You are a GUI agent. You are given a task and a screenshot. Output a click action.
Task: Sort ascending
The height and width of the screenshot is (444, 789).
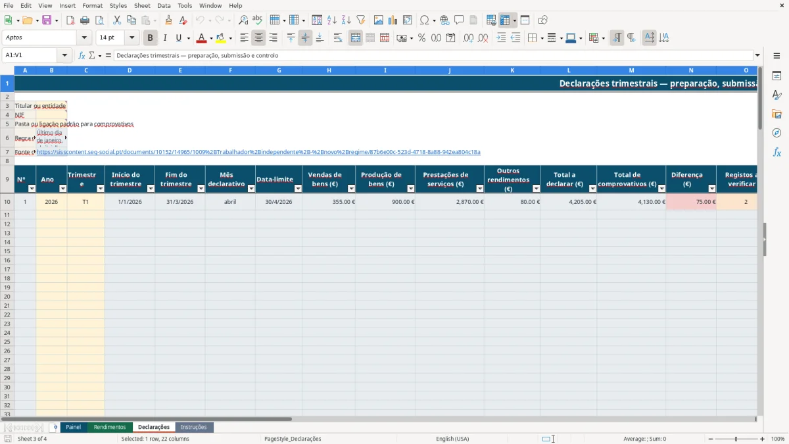click(x=331, y=20)
